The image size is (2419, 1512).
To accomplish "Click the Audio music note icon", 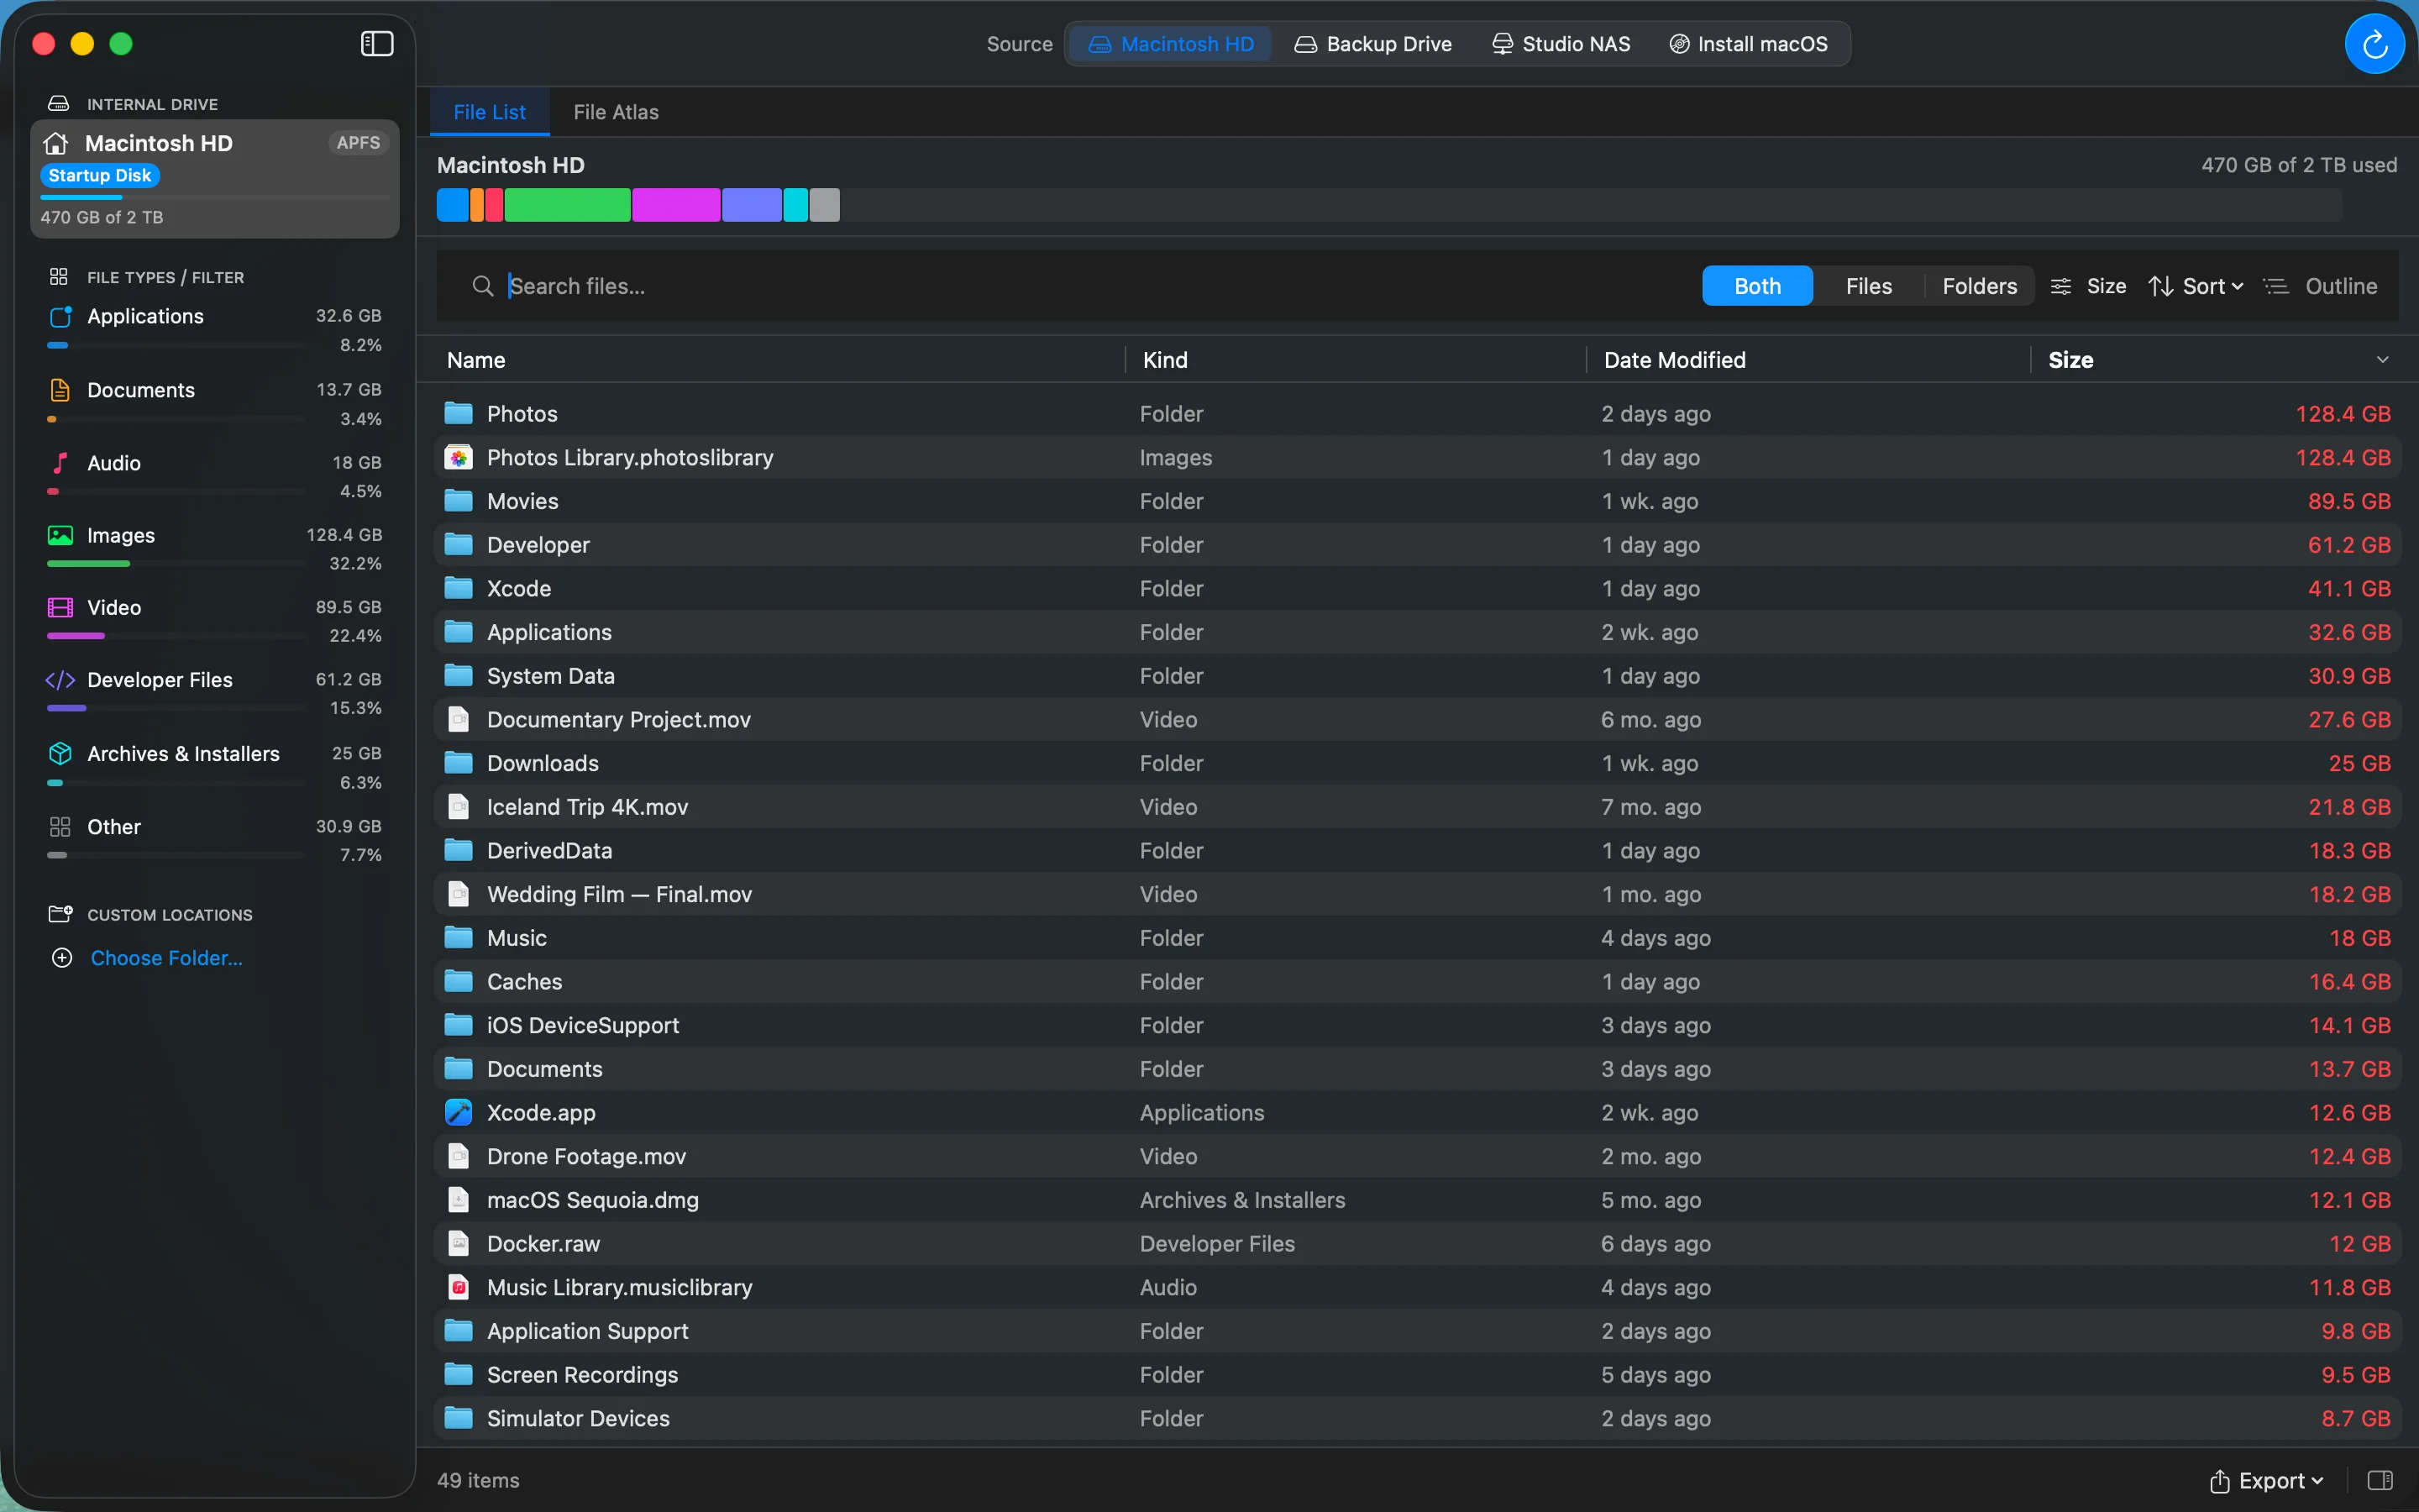I will [60, 463].
